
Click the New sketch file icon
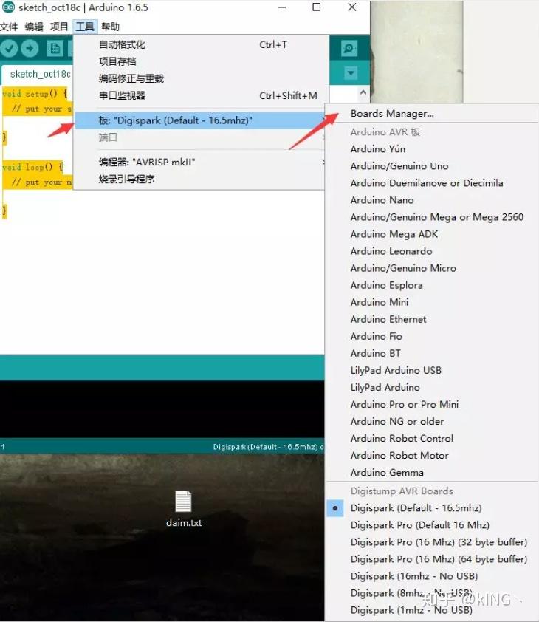55,49
